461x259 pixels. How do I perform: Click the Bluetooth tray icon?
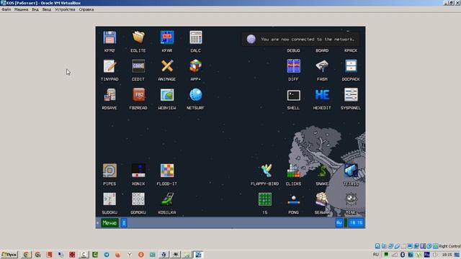click(403, 255)
